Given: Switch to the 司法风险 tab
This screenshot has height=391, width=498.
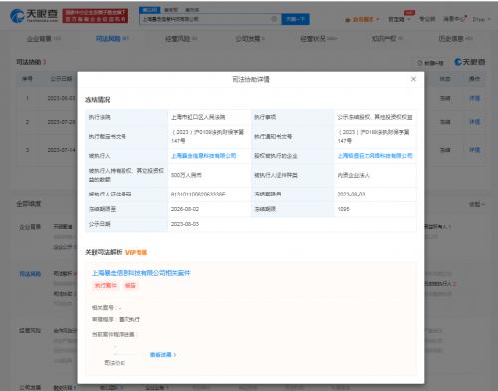Looking at the screenshot, I should coord(112,39).
